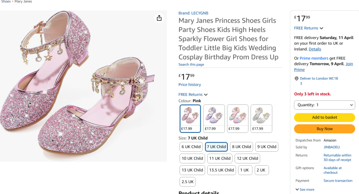Open the Price history link

[189, 85]
